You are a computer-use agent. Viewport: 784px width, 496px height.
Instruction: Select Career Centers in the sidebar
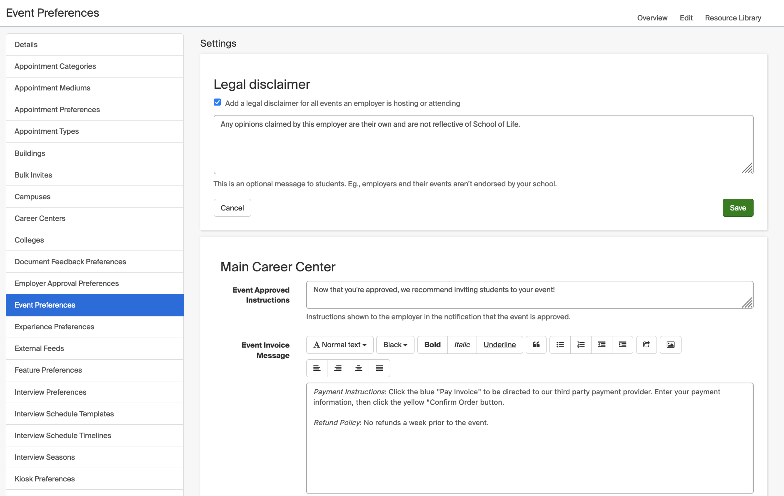95,218
